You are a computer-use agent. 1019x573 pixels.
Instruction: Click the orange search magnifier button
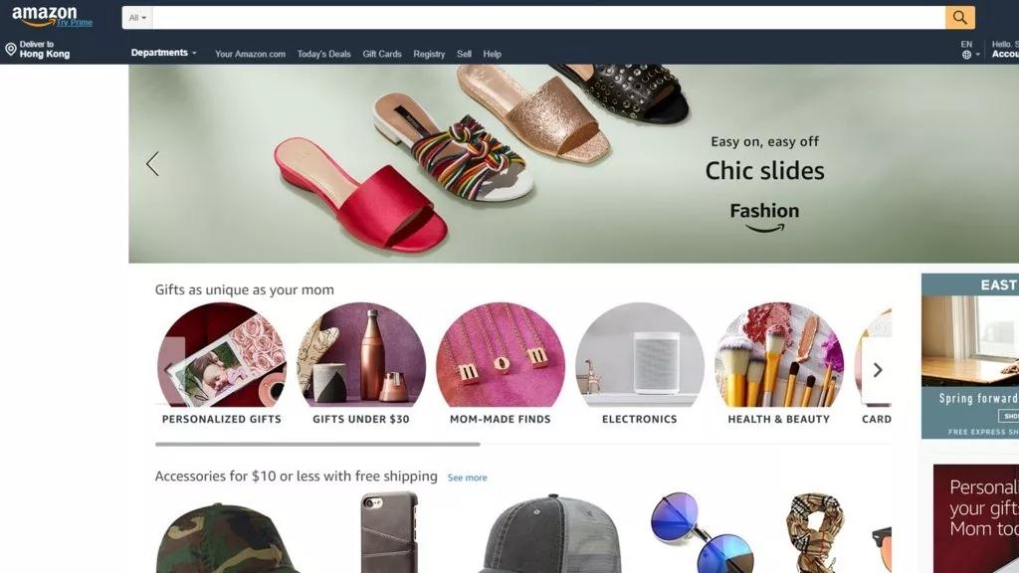pos(960,18)
